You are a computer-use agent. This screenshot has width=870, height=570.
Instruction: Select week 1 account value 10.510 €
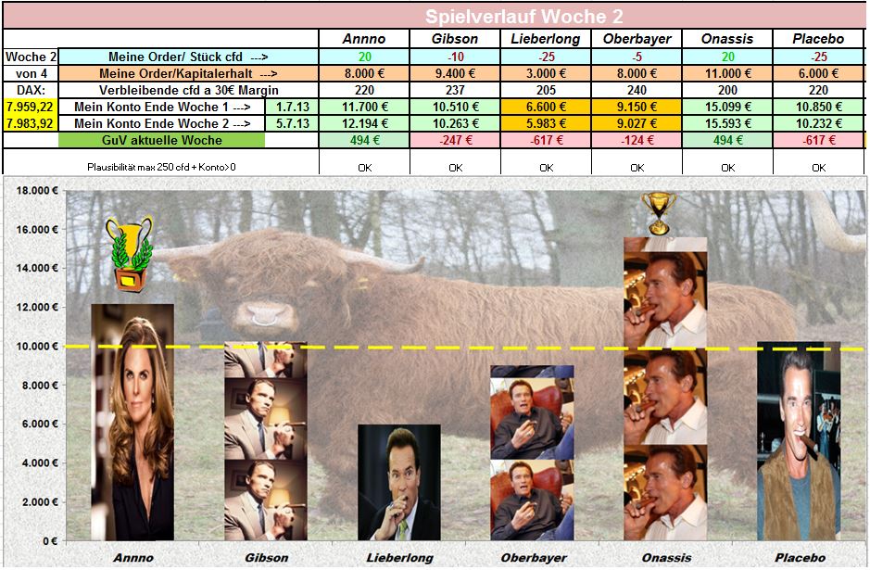pos(455,107)
